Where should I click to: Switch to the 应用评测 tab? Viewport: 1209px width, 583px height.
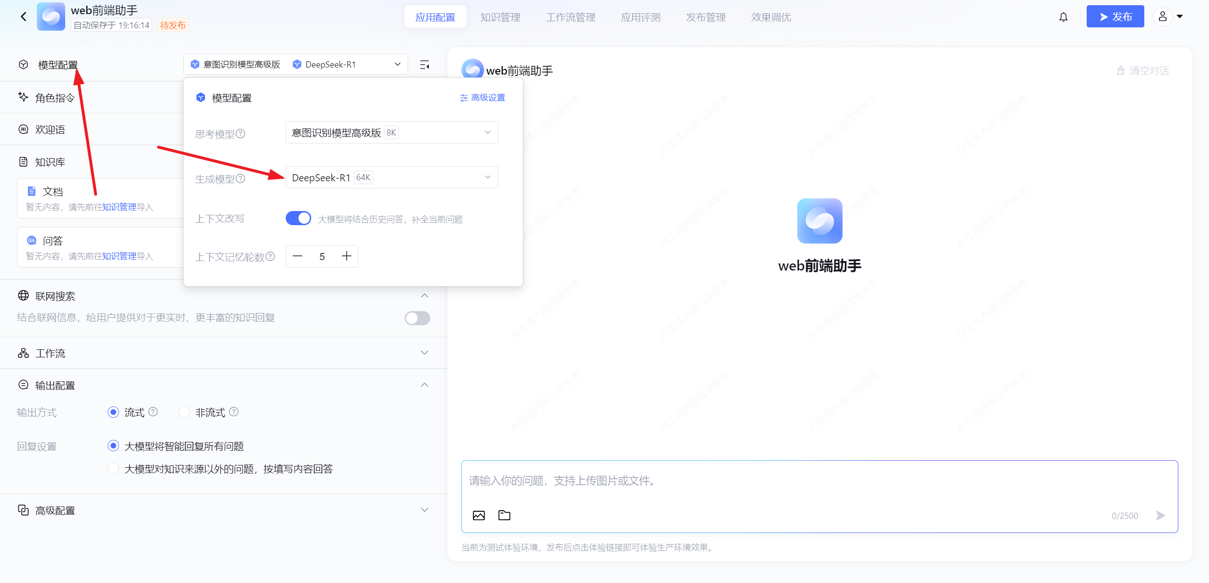click(640, 17)
